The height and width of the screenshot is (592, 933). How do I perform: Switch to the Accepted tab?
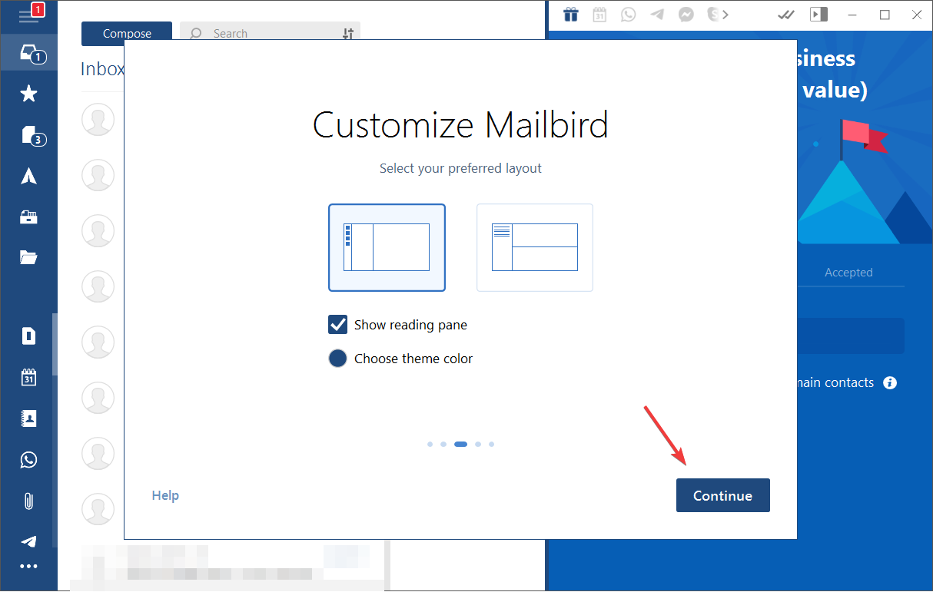(848, 273)
